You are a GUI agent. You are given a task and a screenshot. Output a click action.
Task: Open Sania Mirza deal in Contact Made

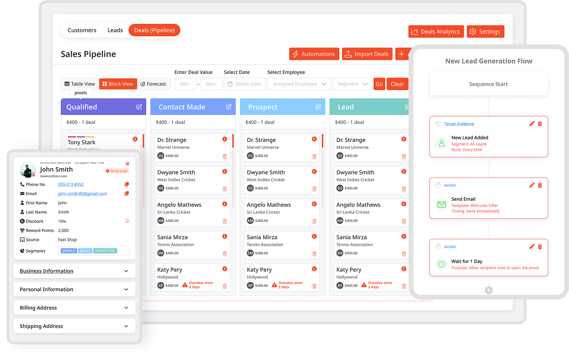[x=192, y=245]
